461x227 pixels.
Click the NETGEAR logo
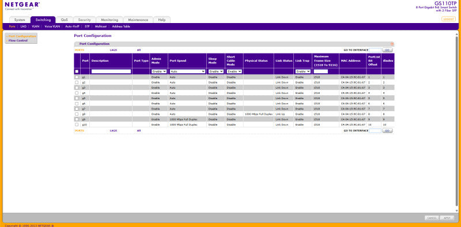(22, 5)
